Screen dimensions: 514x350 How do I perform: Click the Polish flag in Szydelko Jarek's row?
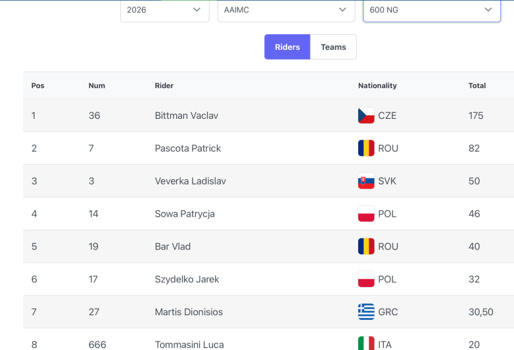point(366,279)
